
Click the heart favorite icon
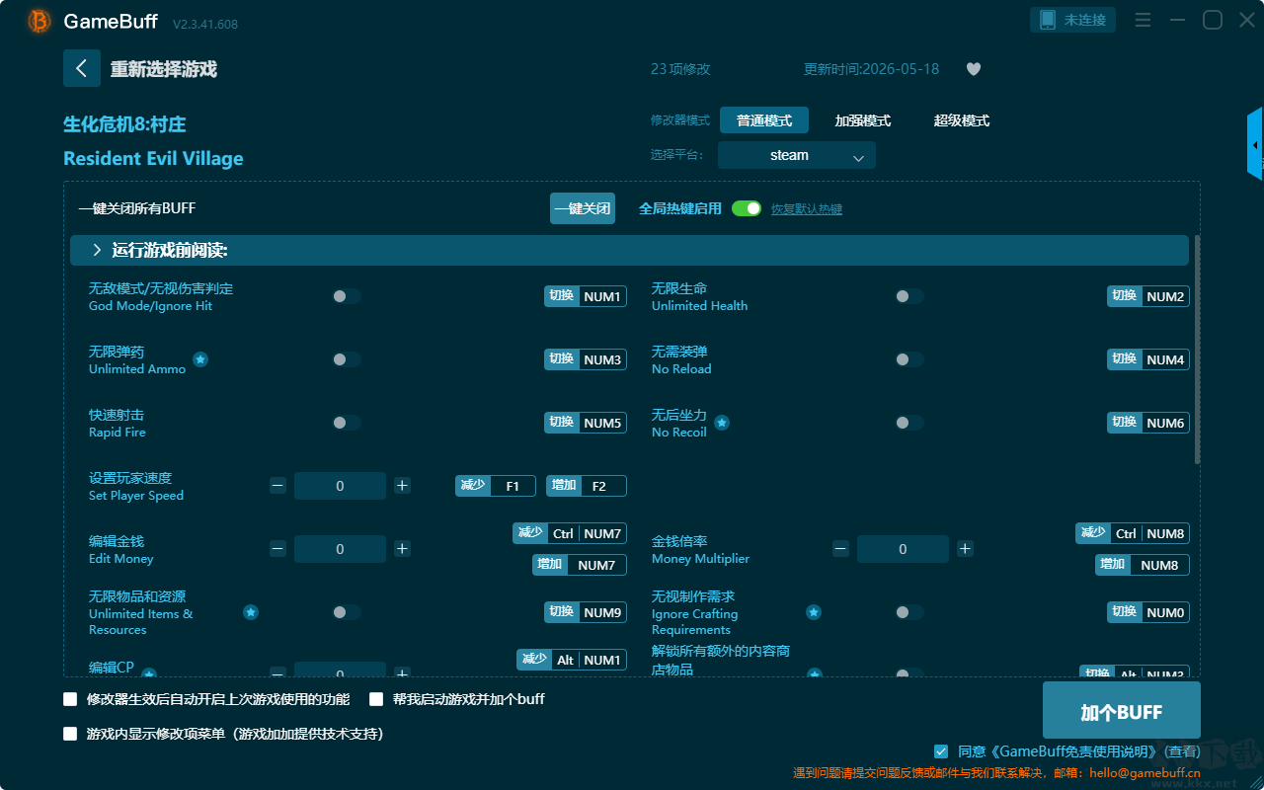[x=974, y=69]
